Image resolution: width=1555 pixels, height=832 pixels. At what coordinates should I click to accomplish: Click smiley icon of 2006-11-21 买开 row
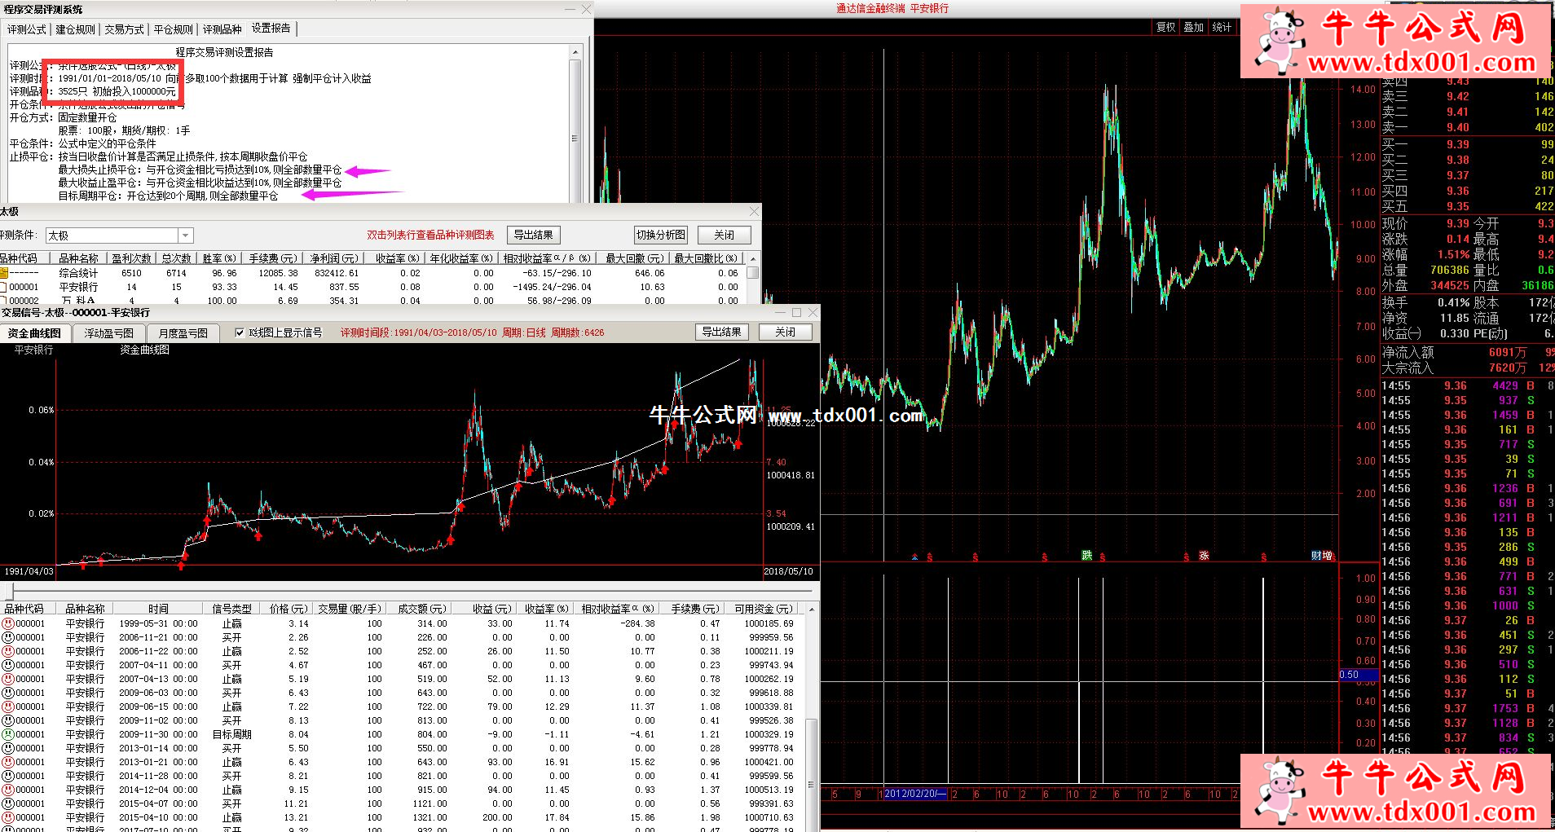(x=8, y=637)
